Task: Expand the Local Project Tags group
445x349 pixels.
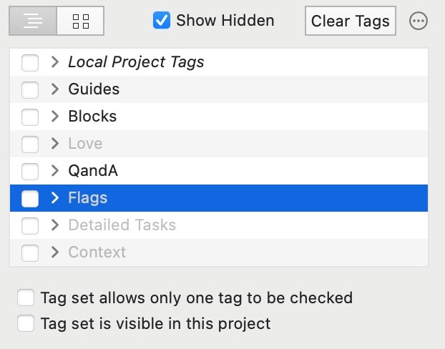Action: (x=55, y=62)
